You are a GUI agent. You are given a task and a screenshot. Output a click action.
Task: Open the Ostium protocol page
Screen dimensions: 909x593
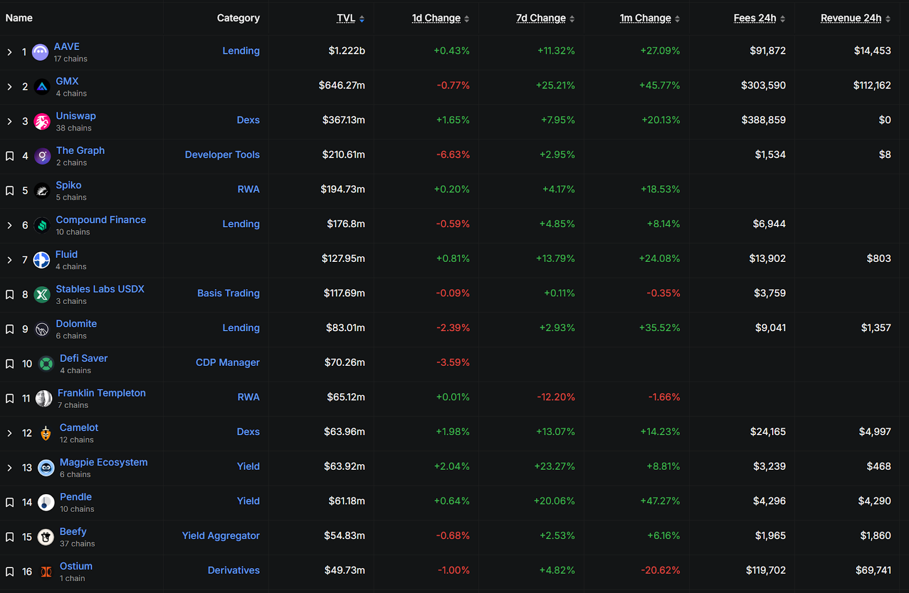point(76,566)
